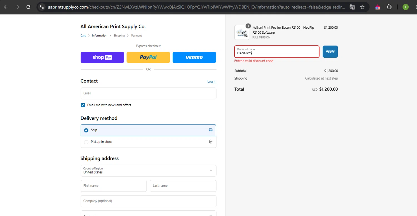Image resolution: width=417 pixels, height=216 pixels.
Task: Click the FULL VERSION variant text
Action: click(x=261, y=37)
